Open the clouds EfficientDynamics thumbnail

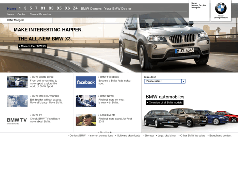tap(17, 101)
